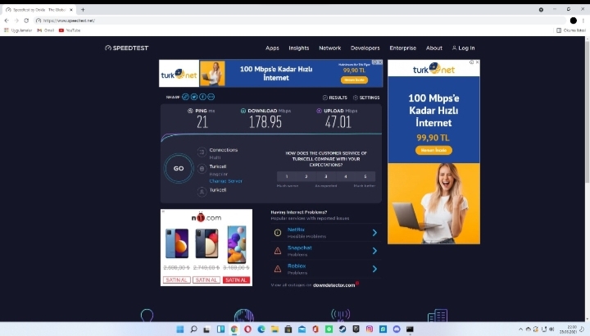Open the Network menu item
Viewport: 590px width, 336px height.
[x=330, y=48]
